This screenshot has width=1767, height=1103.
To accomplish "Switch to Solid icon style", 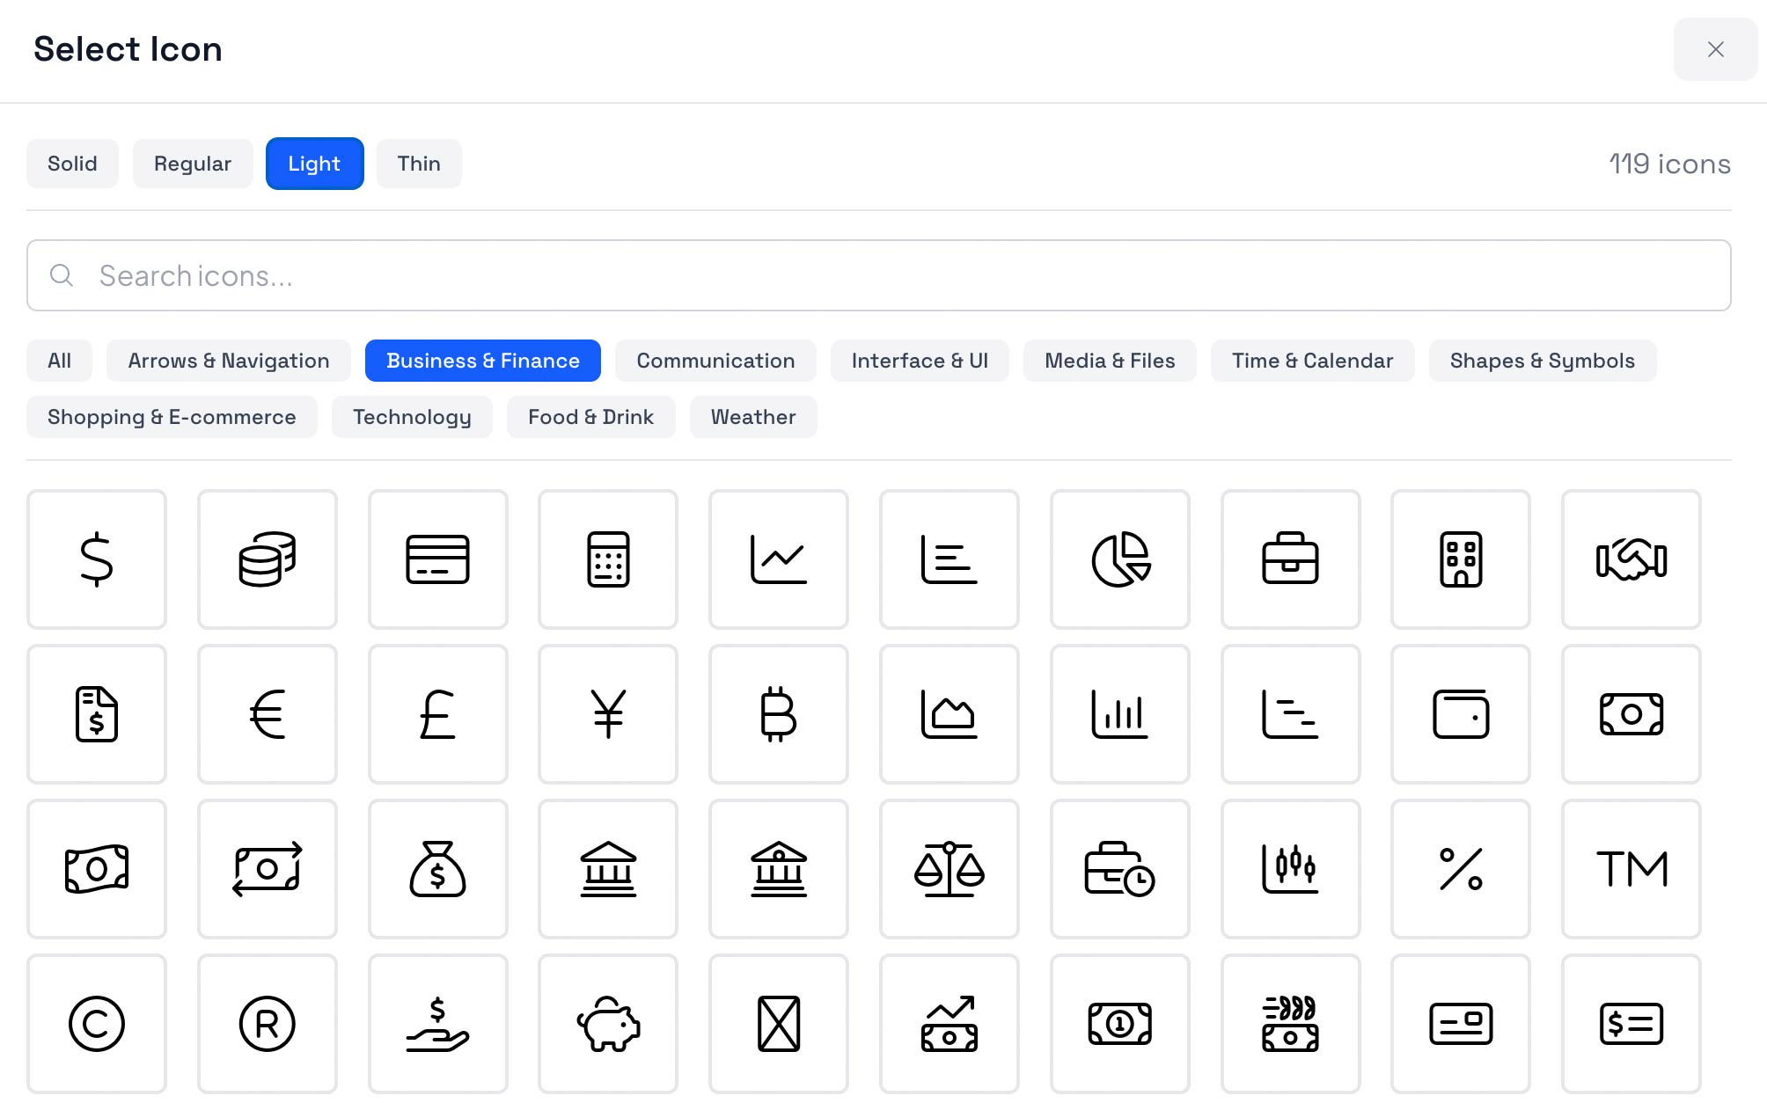I will [x=72, y=164].
